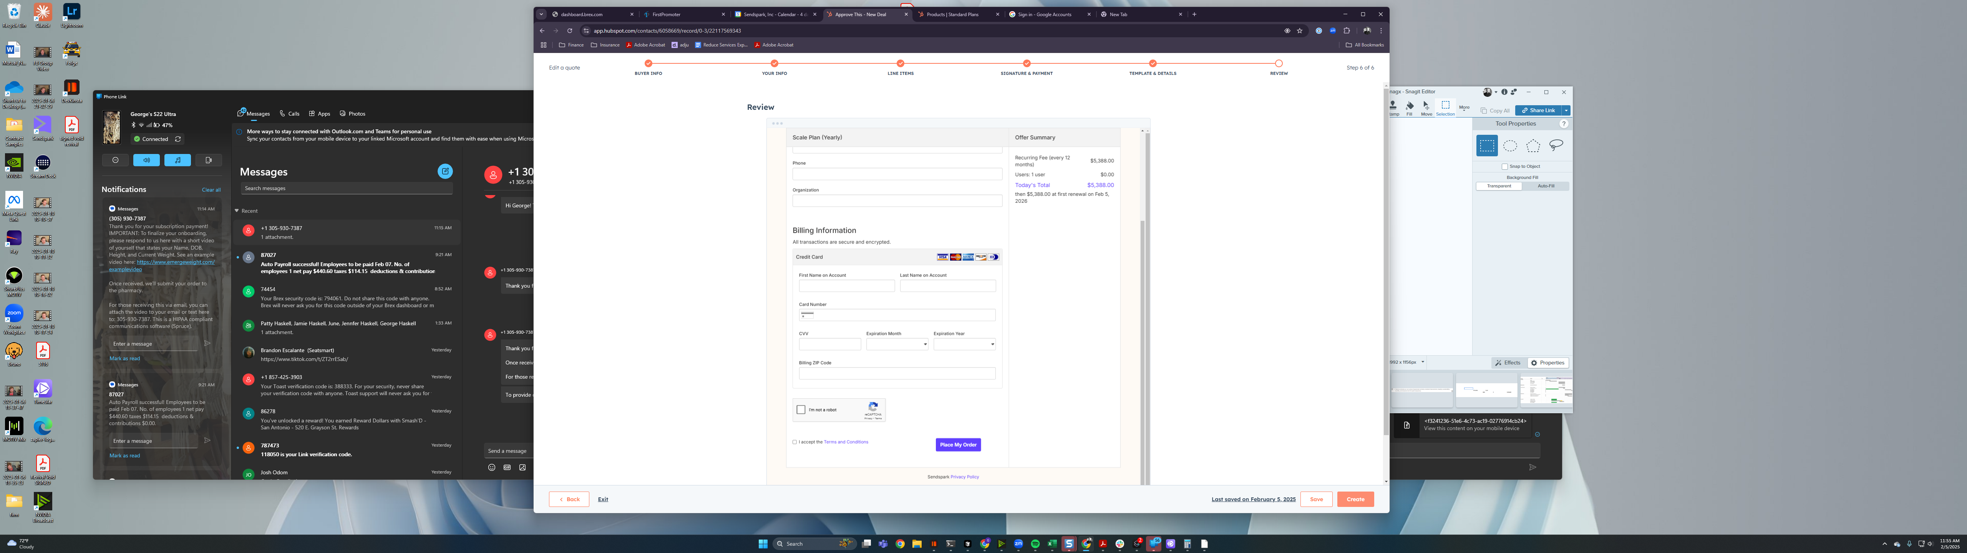Screen dimensions: 1967x553
Task: Attach an image in message composer
Action: (522, 467)
